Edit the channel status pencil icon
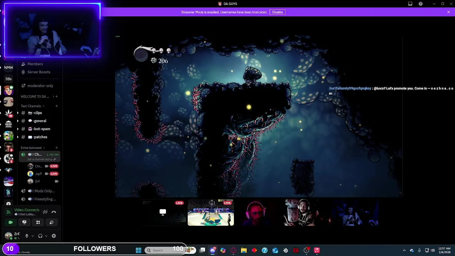The height and width of the screenshot is (256, 455). click(54, 159)
